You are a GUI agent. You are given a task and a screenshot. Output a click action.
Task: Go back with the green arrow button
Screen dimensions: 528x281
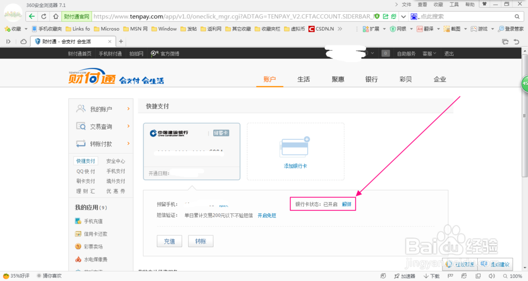pyautogui.click(x=32, y=16)
